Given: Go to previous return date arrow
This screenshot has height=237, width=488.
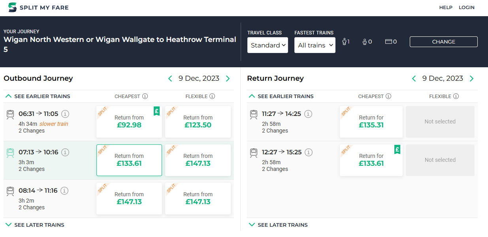Looking at the screenshot, I should 414,78.
